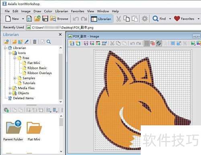Open the Librarian menu
The width and height of the screenshot is (201, 155).
tap(62, 11)
